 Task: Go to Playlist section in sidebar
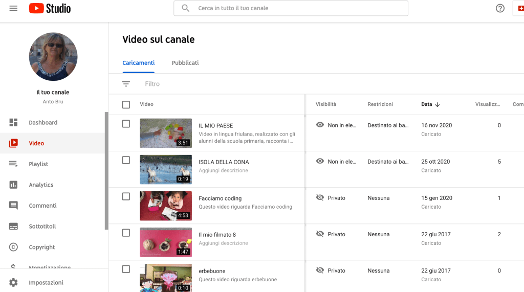[x=38, y=164]
